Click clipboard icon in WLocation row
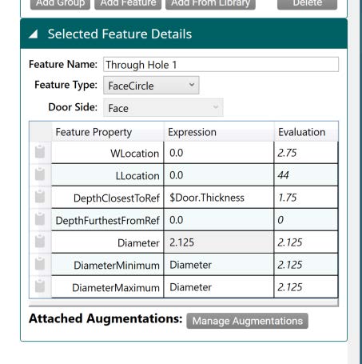362x364 pixels. point(40,152)
